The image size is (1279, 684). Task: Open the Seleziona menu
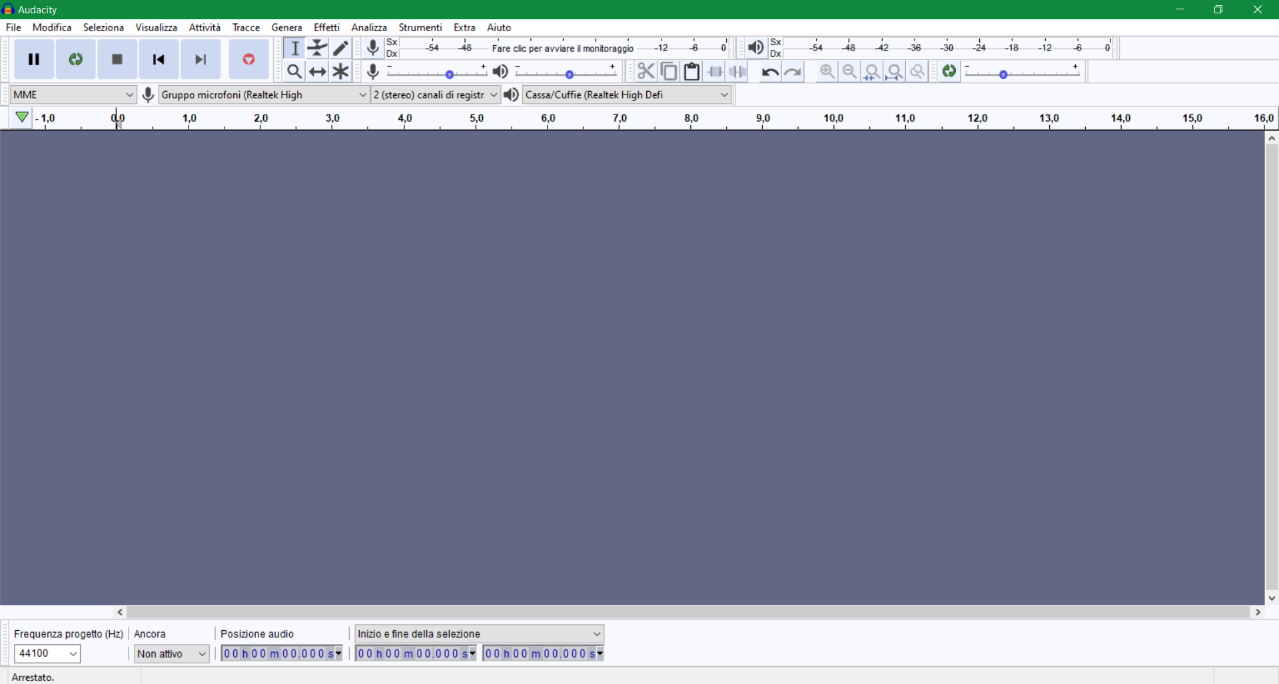pyautogui.click(x=103, y=27)
